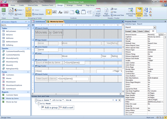Expand the controls gallery more arrow

click(x=93, y=15)
